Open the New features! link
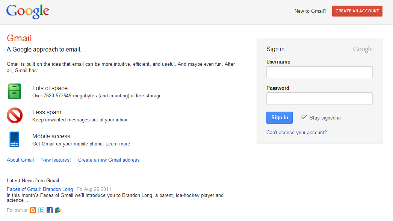The image size is (393, 221). (56, 160)
